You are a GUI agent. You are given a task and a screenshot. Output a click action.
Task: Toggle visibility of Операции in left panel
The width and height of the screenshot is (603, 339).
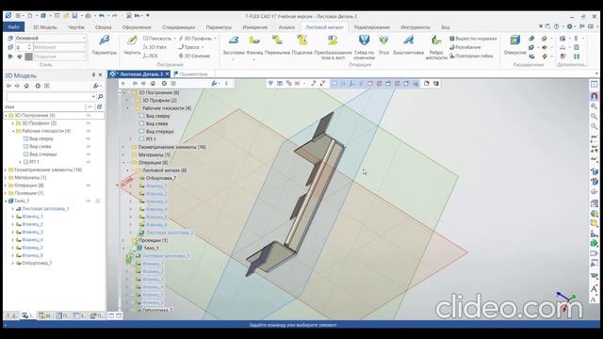click(88, 186)
